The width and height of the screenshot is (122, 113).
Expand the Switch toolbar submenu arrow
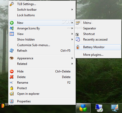pyautogui.click(x=72, y=10)
